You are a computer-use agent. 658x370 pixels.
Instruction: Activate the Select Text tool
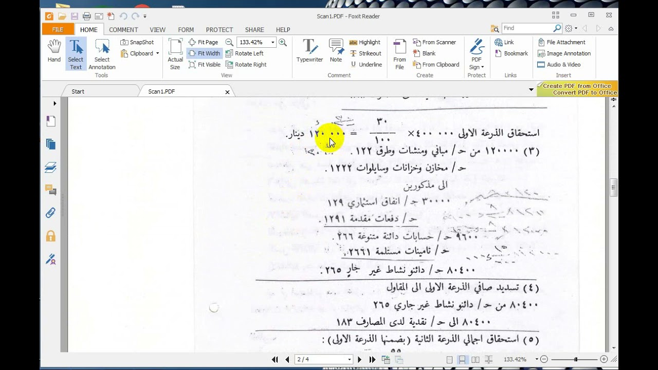point(76,53)
